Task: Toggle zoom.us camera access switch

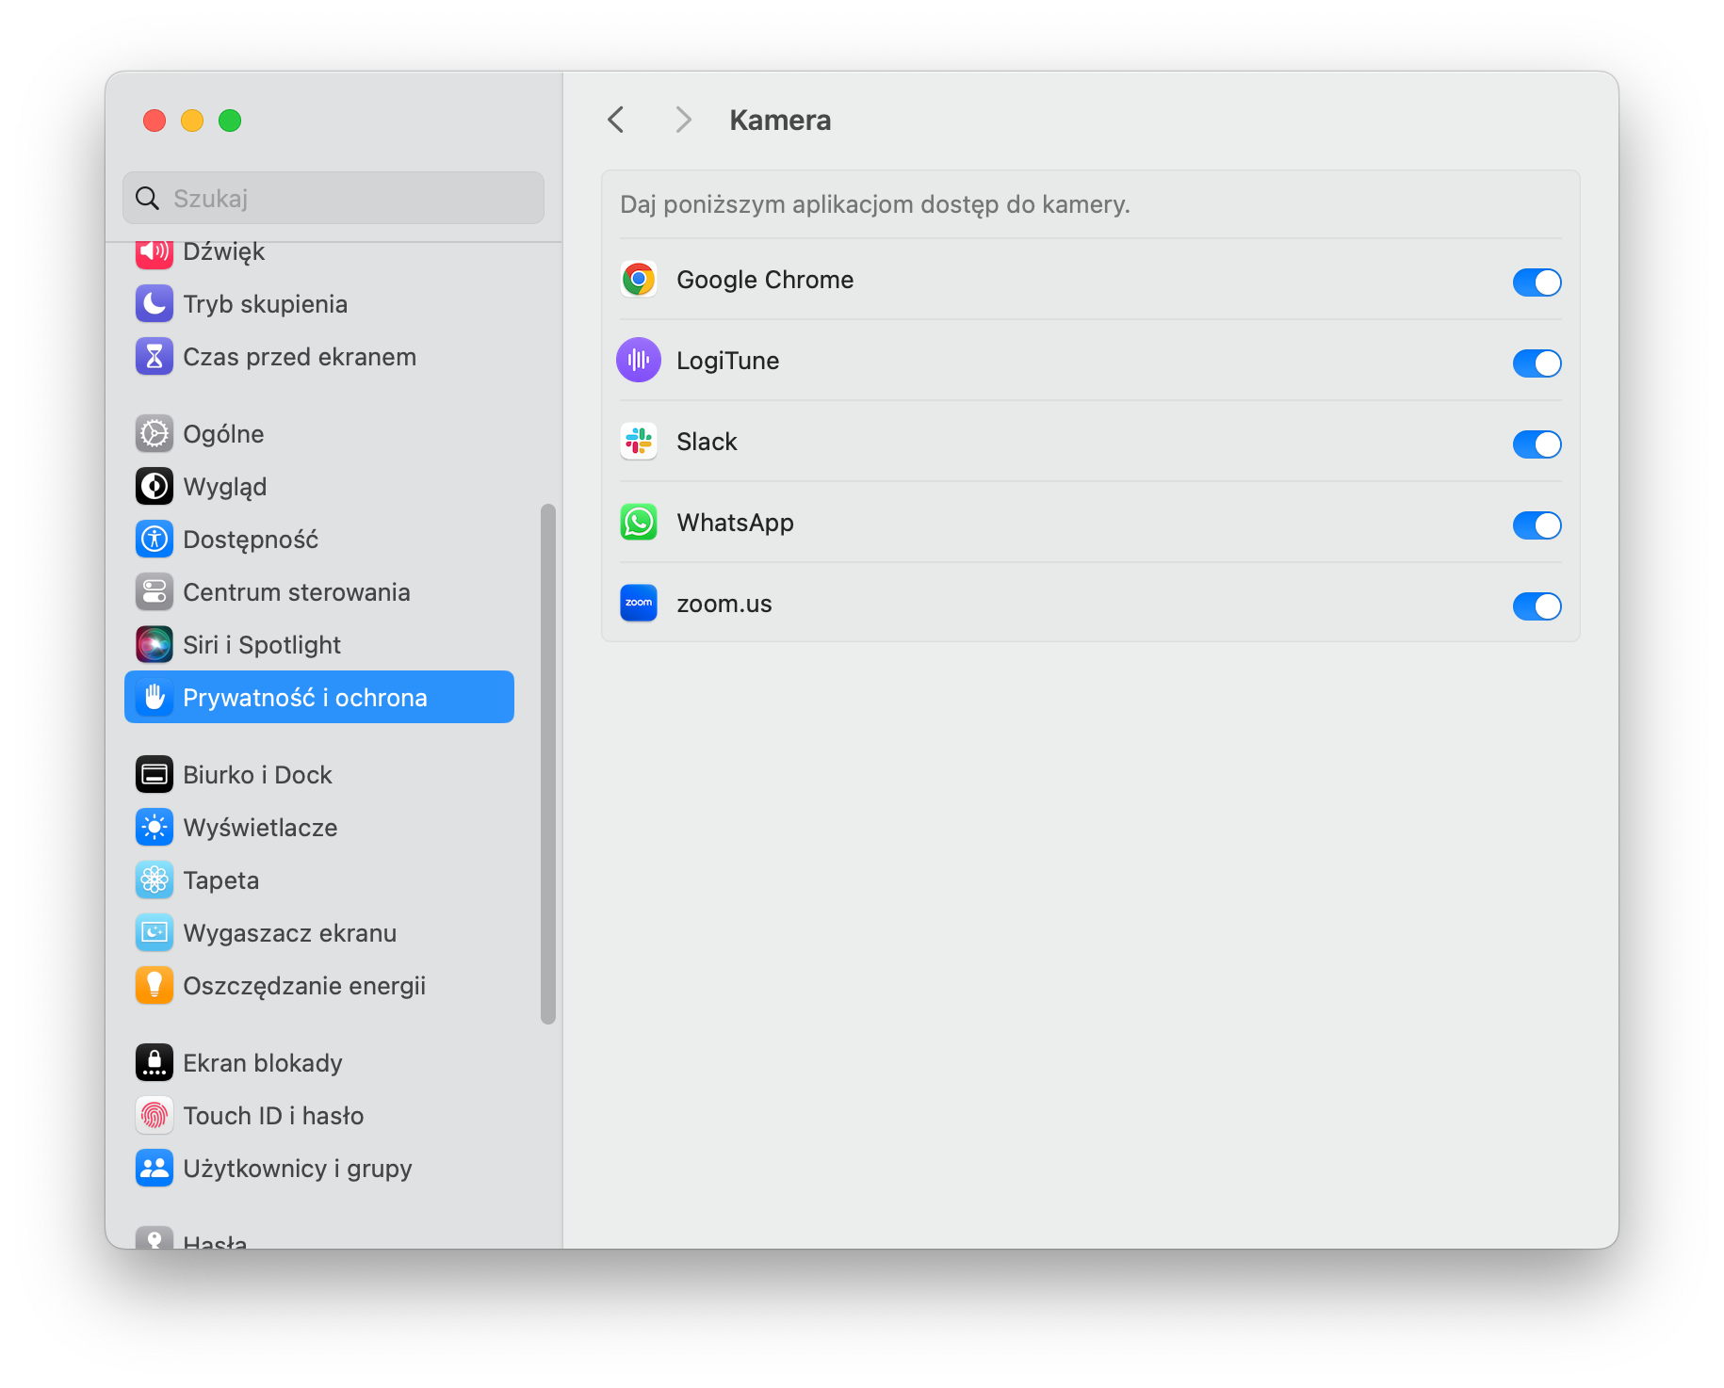Action: (x=1537, y=605)
